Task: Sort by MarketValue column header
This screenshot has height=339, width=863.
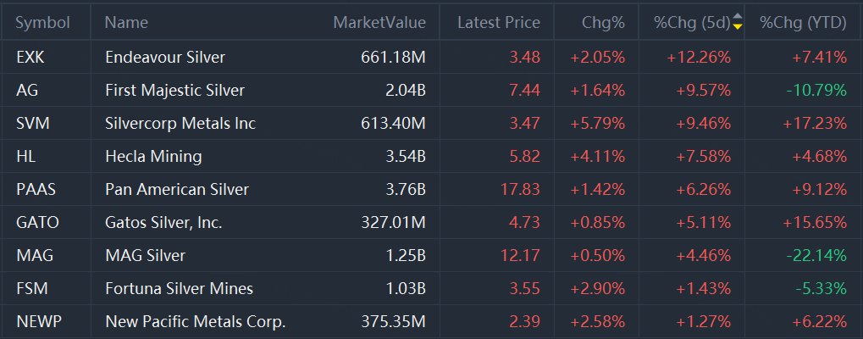Action: pyautogui.click(x=379, y=22)
